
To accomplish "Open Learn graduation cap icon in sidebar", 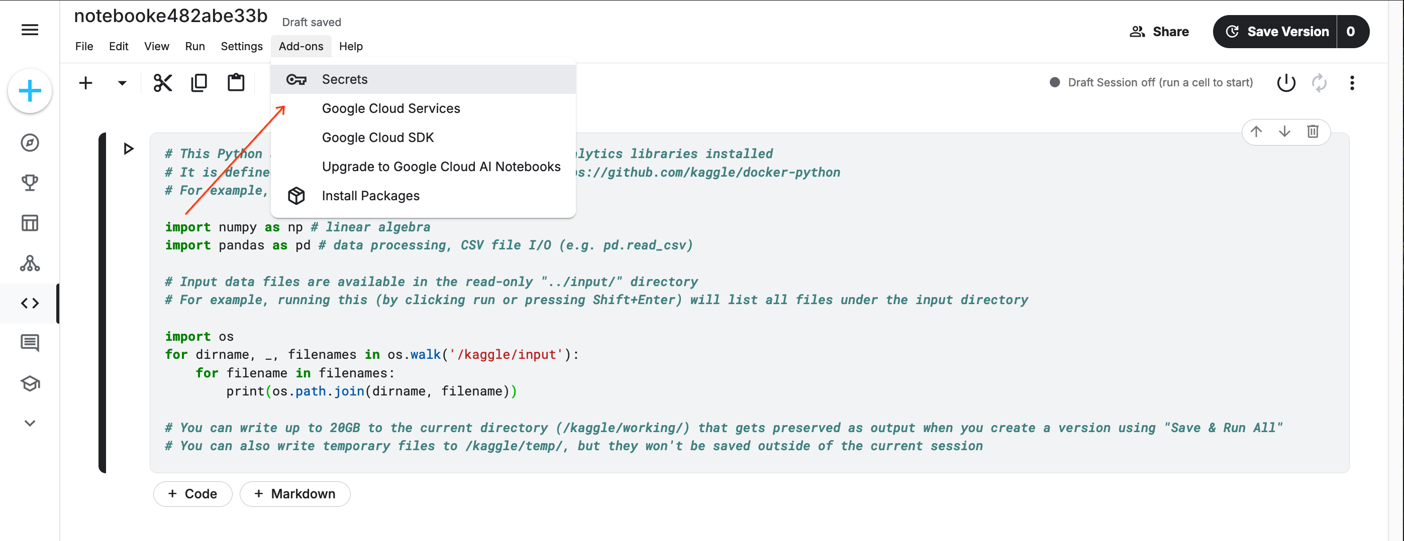I will 30,384.
